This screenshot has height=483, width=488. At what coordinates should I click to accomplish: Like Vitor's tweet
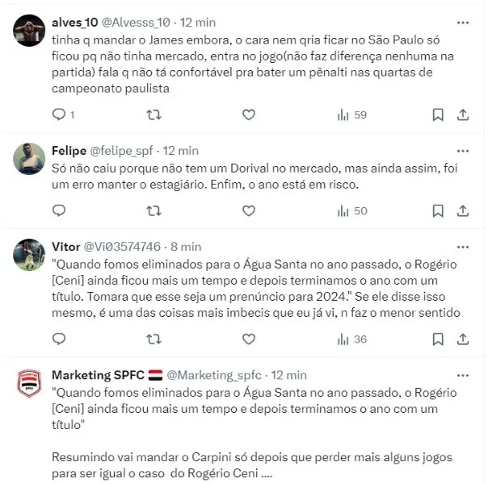[x=249, y=339]
